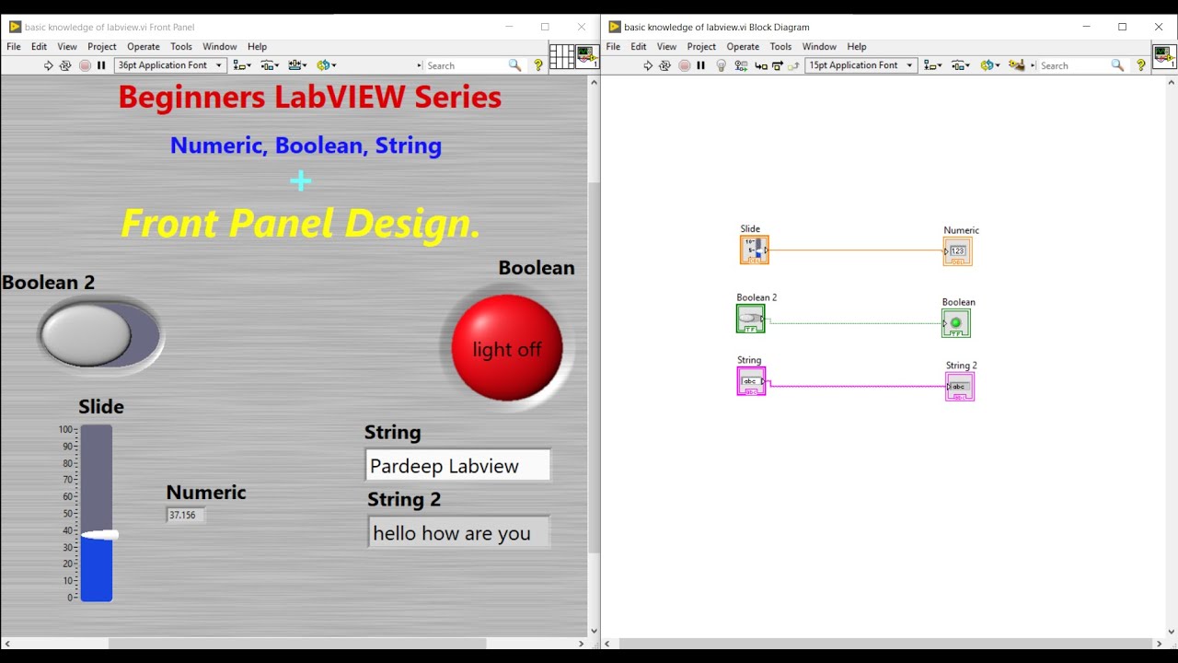
Task: Select String control terminal on block diagram
Action: [x=751, y=381]
